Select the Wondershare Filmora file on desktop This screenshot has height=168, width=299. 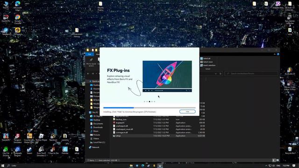coord(77,33)
